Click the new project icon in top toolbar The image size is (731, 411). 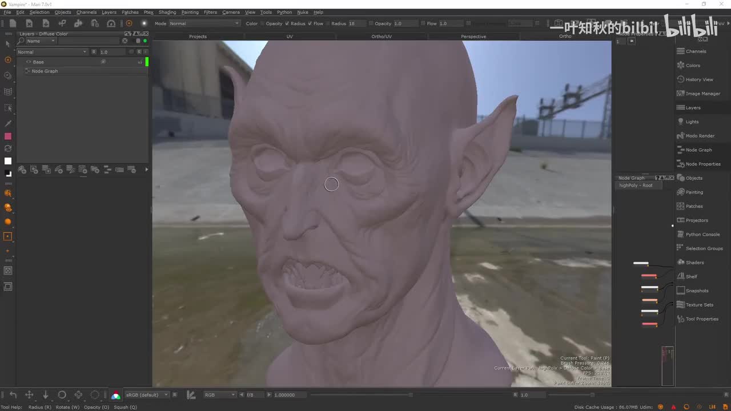(13, 23)
